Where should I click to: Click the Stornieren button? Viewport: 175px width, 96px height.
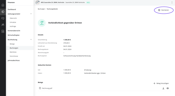164,10
